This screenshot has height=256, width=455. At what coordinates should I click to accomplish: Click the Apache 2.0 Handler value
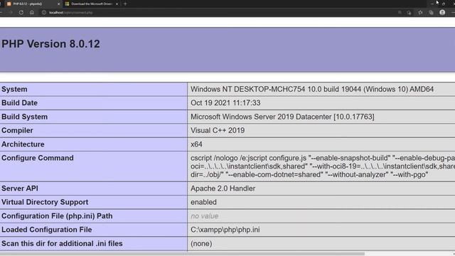point(223,188)
